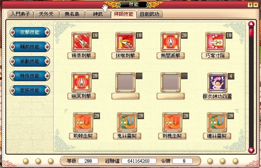Click the 抹喉刺擊 skill icon
The height and width of the screenshot is (168, 261).
click(125, 42)
